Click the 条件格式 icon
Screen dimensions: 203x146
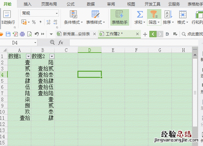pos(74,15)
